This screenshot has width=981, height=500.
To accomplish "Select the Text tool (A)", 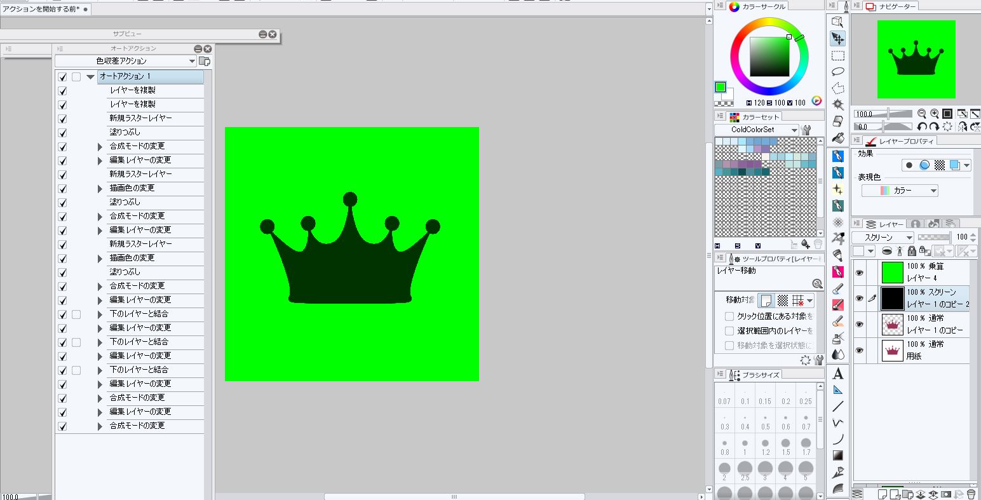I will [838, 373].
